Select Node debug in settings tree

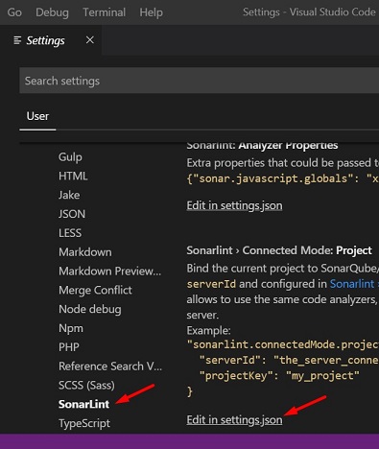90,309
